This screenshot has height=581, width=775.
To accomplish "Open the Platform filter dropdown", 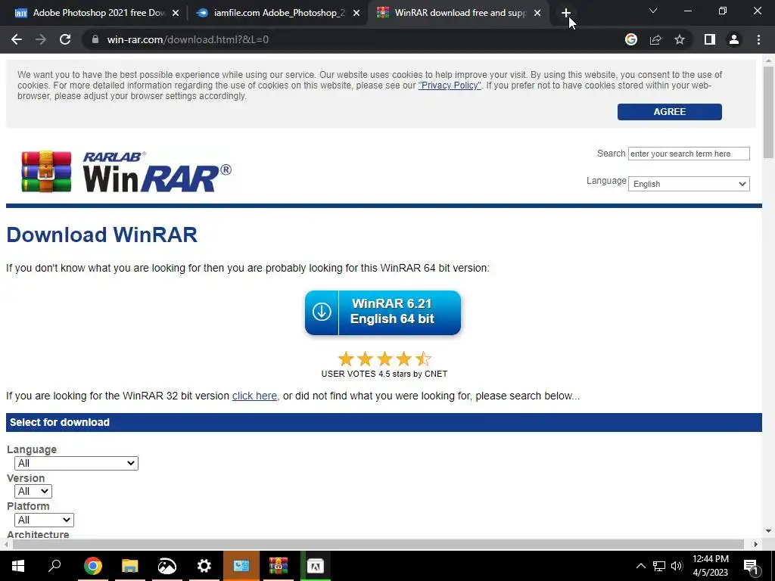I will click(x=44, y=520).
